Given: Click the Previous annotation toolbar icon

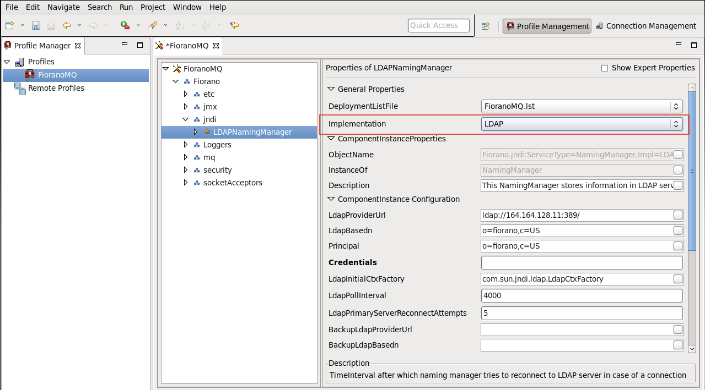Looking at the screenshot, I should 206,25.
